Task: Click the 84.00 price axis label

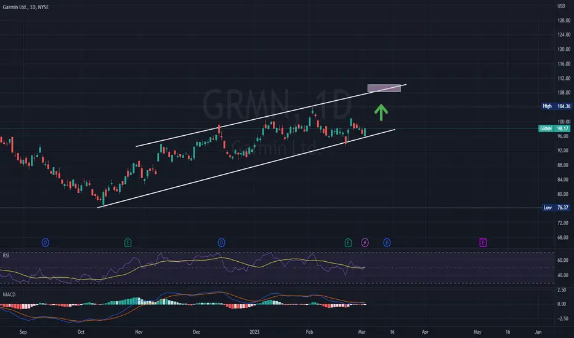Action: (563, 180)
